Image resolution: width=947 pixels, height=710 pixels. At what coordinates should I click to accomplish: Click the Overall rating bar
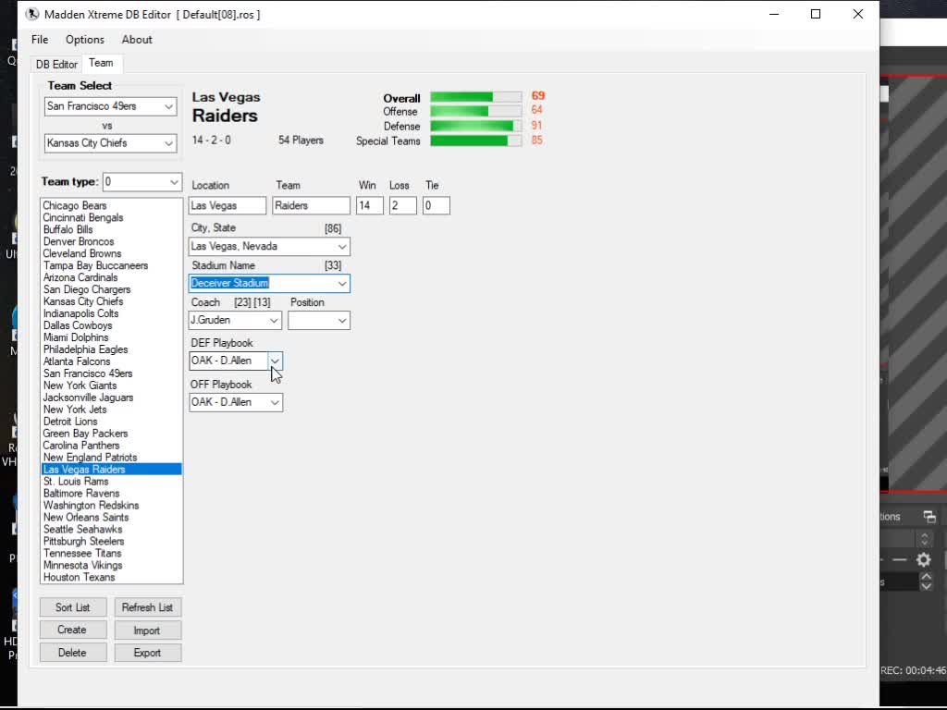476,96
